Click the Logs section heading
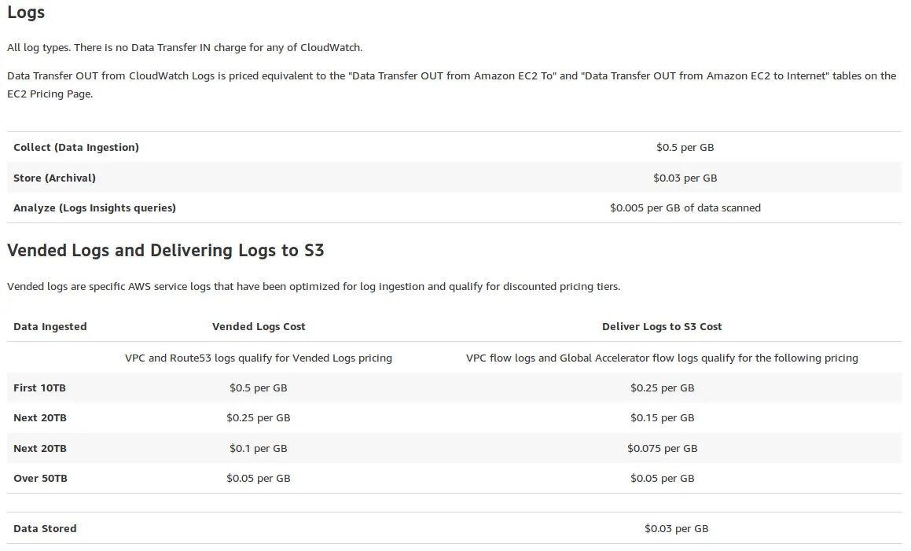 coord(26,13)
